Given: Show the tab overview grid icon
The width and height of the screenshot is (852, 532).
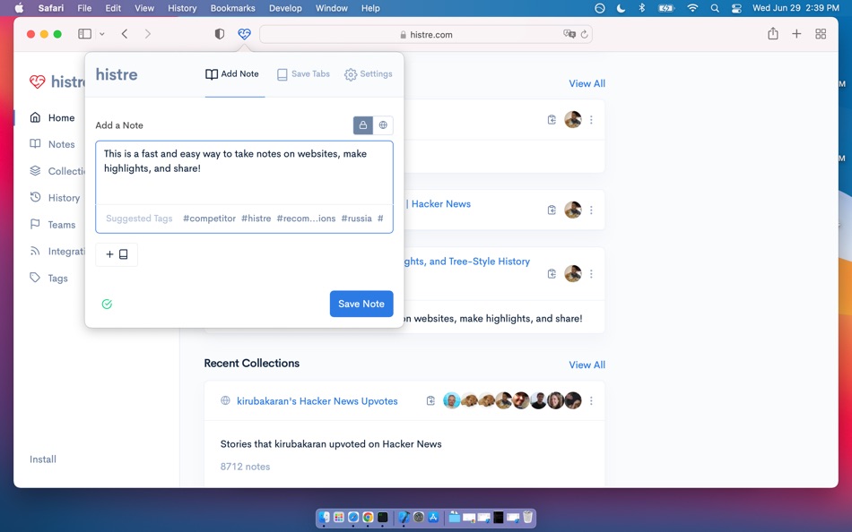Looking at the screenshot, I should click(x=821, y=34).
